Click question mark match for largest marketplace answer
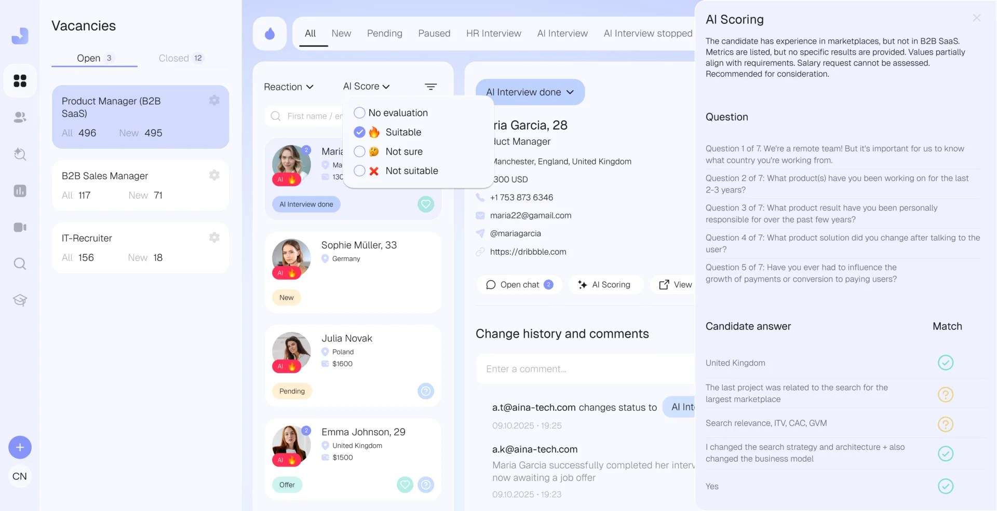The image size is (997, 511). pyautogui.click(x=946, y=394)
